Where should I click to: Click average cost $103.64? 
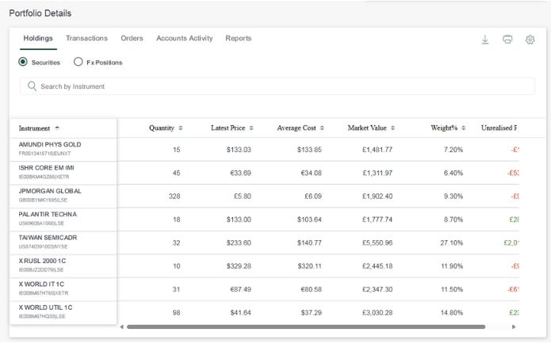click(x=309, y=220)
